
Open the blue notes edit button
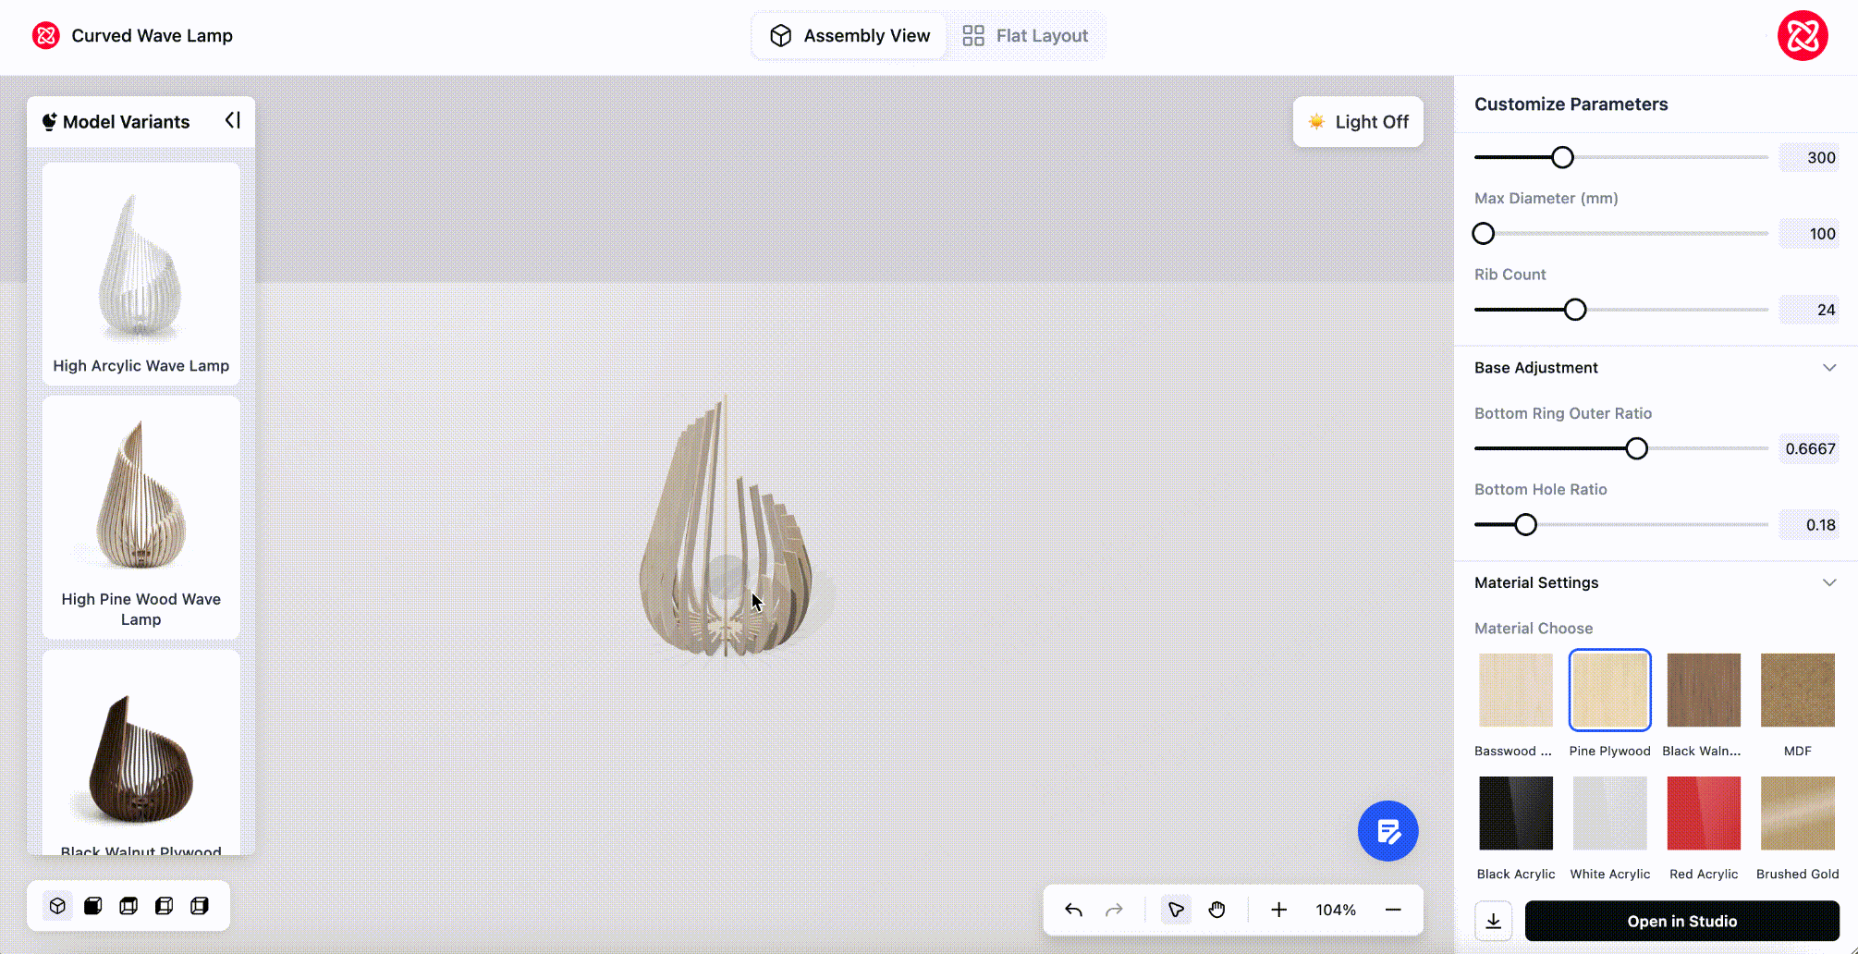(x=1387, y=831)
